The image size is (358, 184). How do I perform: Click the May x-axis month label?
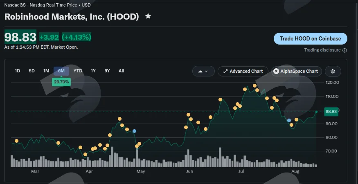point(141,171)
